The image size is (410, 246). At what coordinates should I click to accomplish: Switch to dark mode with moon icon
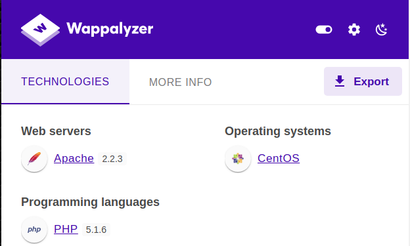pos(381,30)
